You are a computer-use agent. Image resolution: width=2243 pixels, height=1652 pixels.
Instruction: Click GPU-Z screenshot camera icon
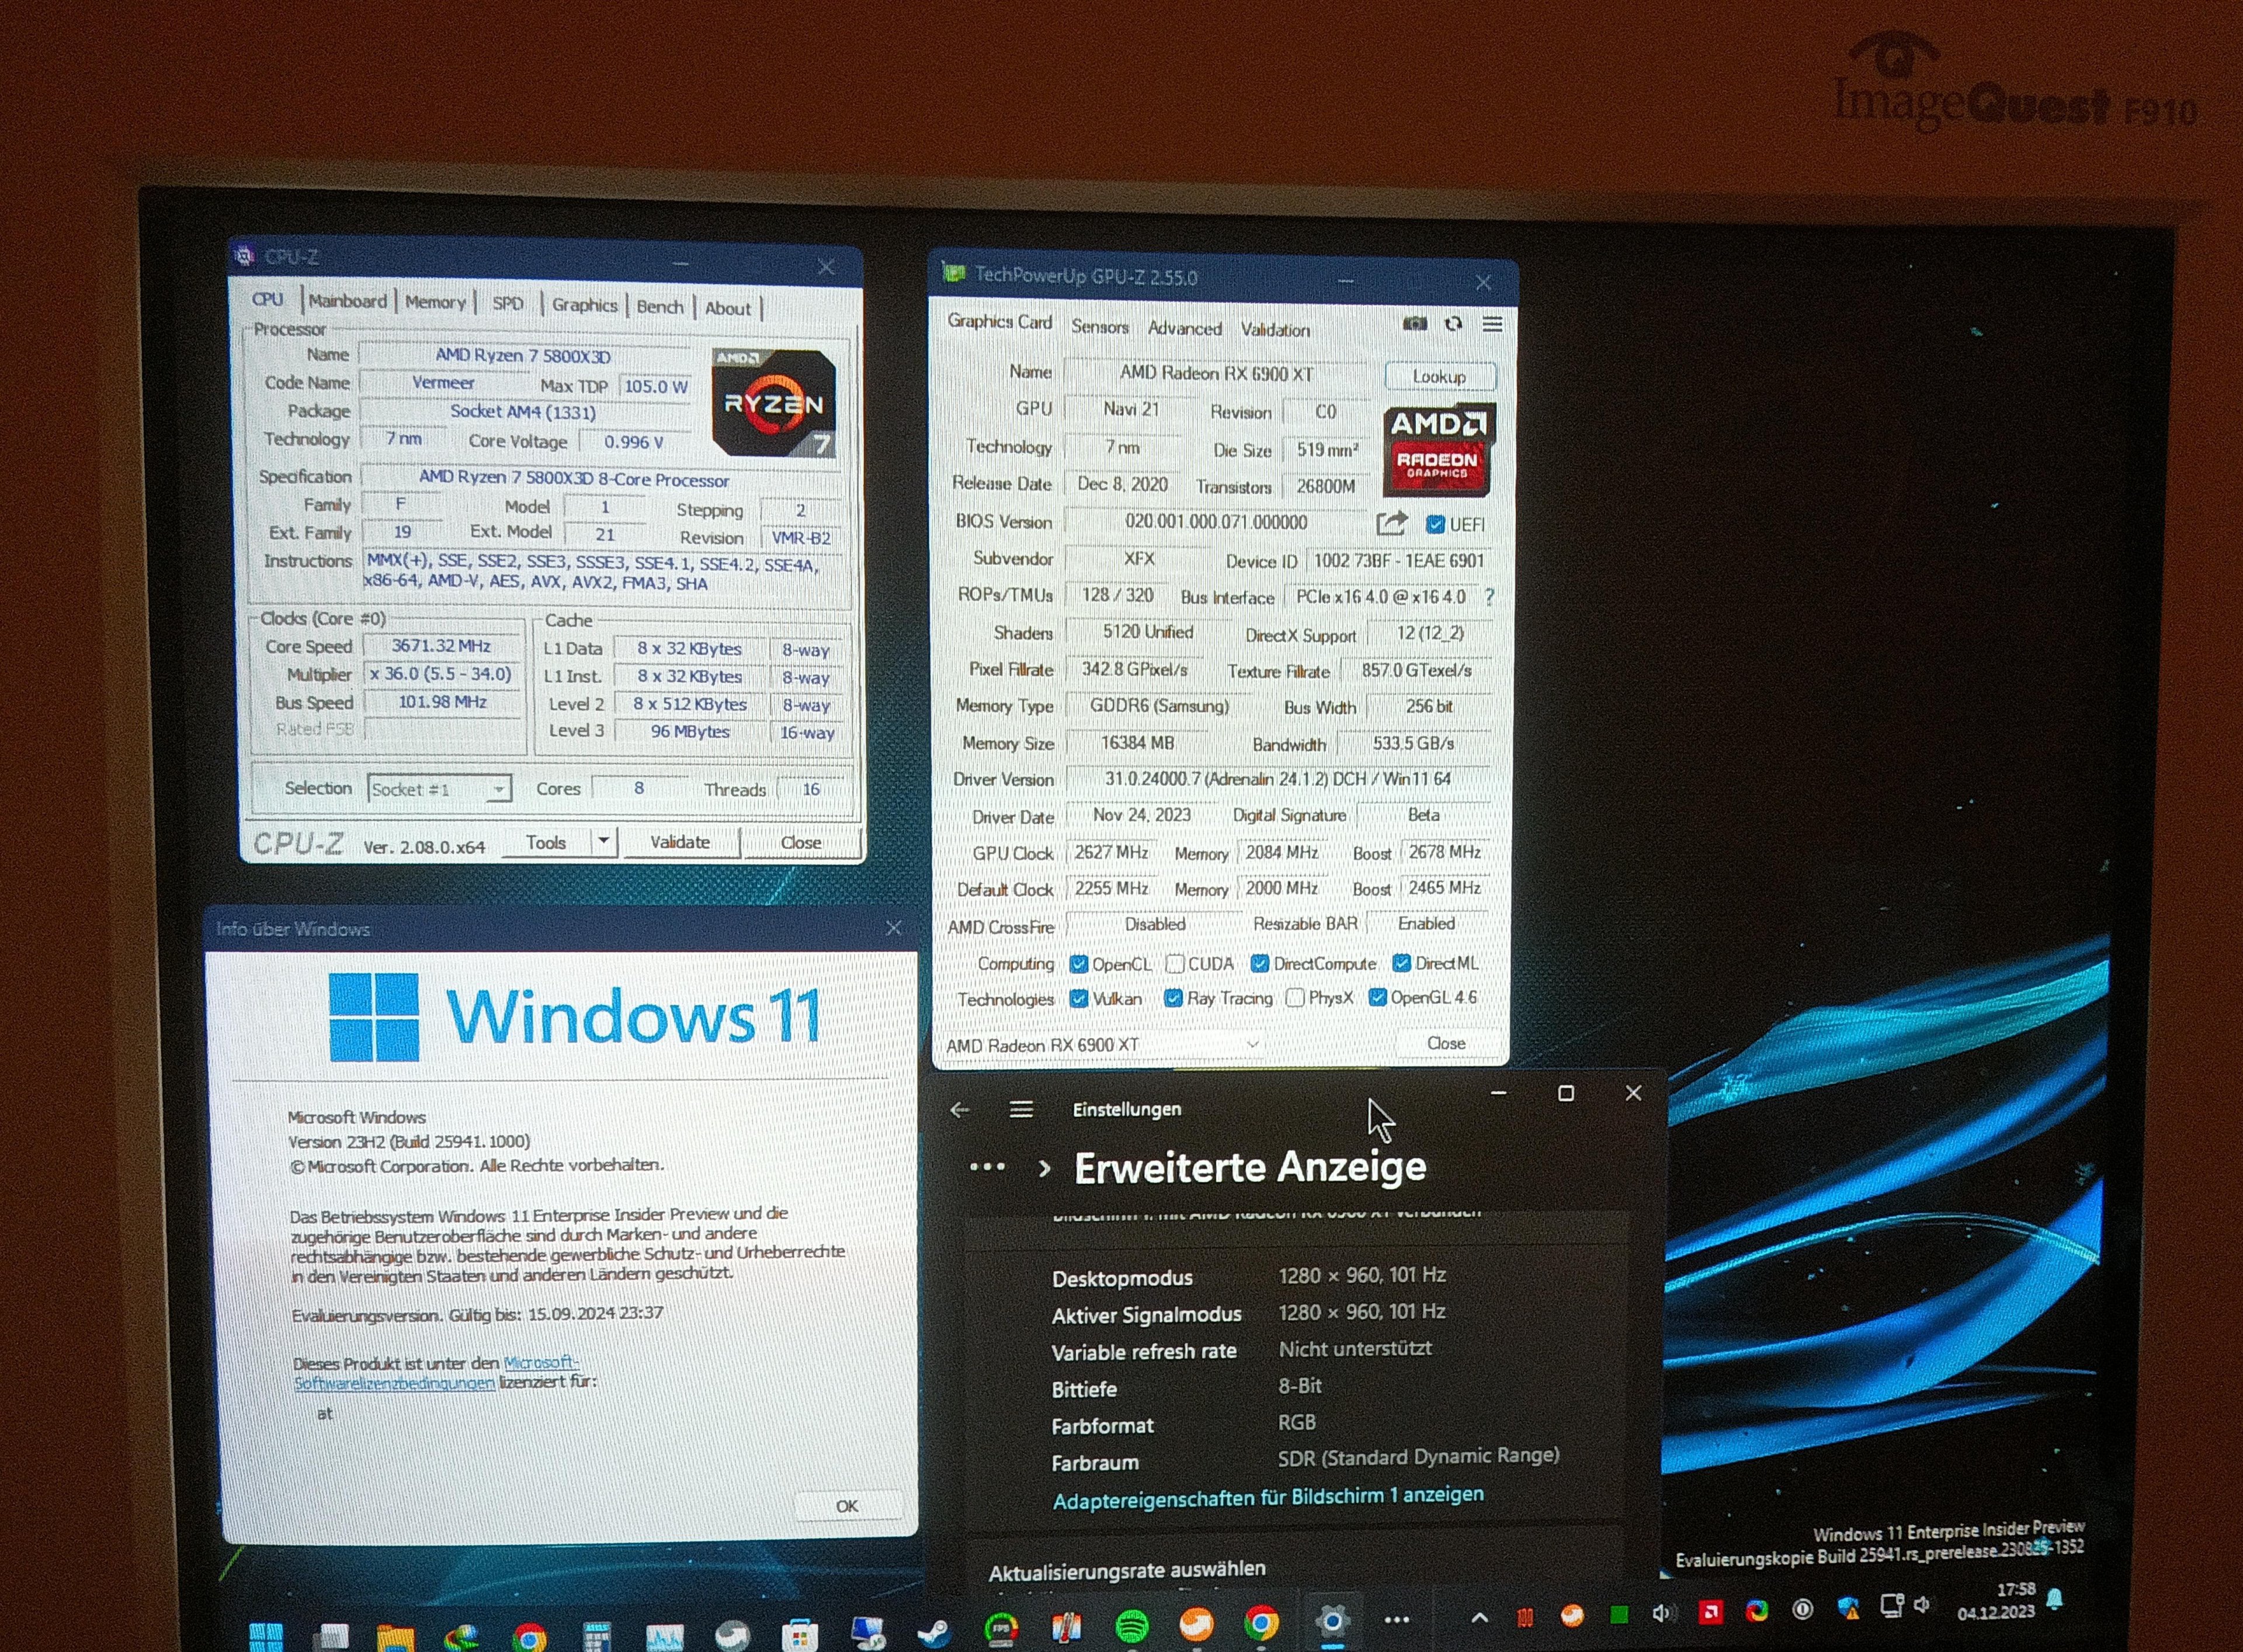click(1414, 324)
